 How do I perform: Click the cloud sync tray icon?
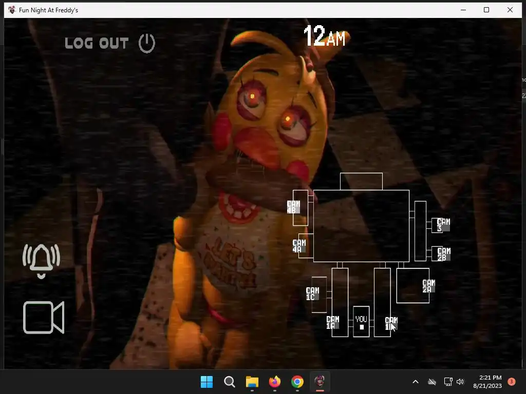432,382
